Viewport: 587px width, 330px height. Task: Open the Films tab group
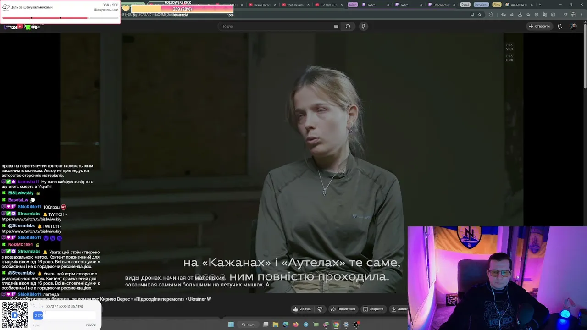click(497, 5)
